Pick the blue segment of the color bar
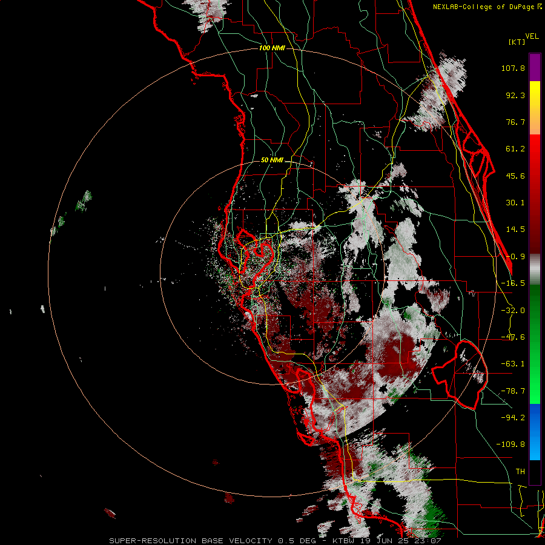This screenshot has width=545, height=545. (535, 432)
